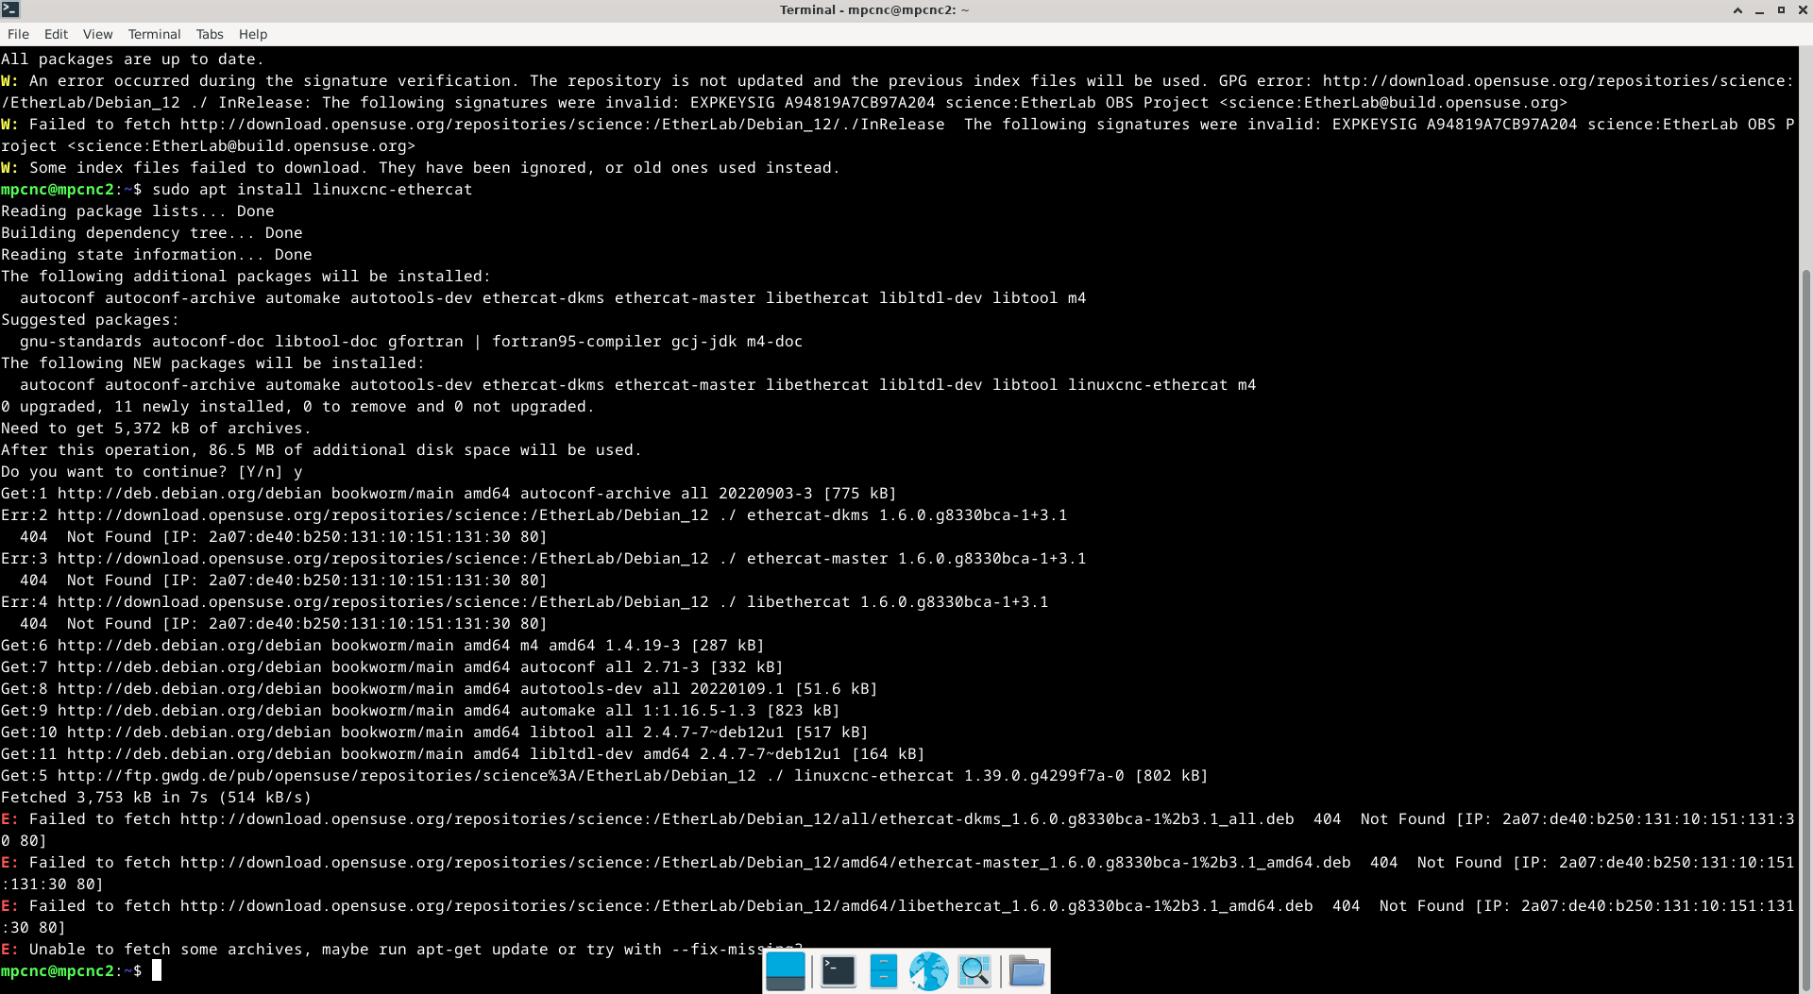The height and width of the screenshot is (994, 1813).
Task: Click the 'gnu-standards autoconf-doc libtool-doc' suggested list line
Action: tap(411, 341)
